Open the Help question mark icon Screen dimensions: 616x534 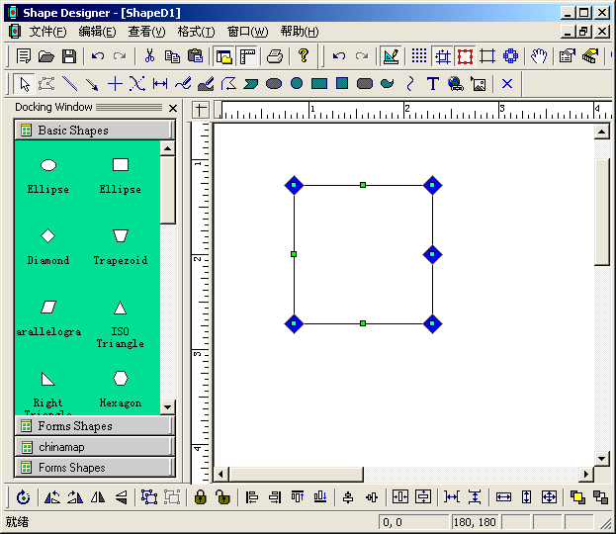[x=304, y=56]
